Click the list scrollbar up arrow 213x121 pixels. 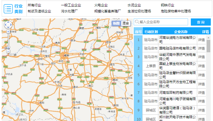[x=208, y=38]
